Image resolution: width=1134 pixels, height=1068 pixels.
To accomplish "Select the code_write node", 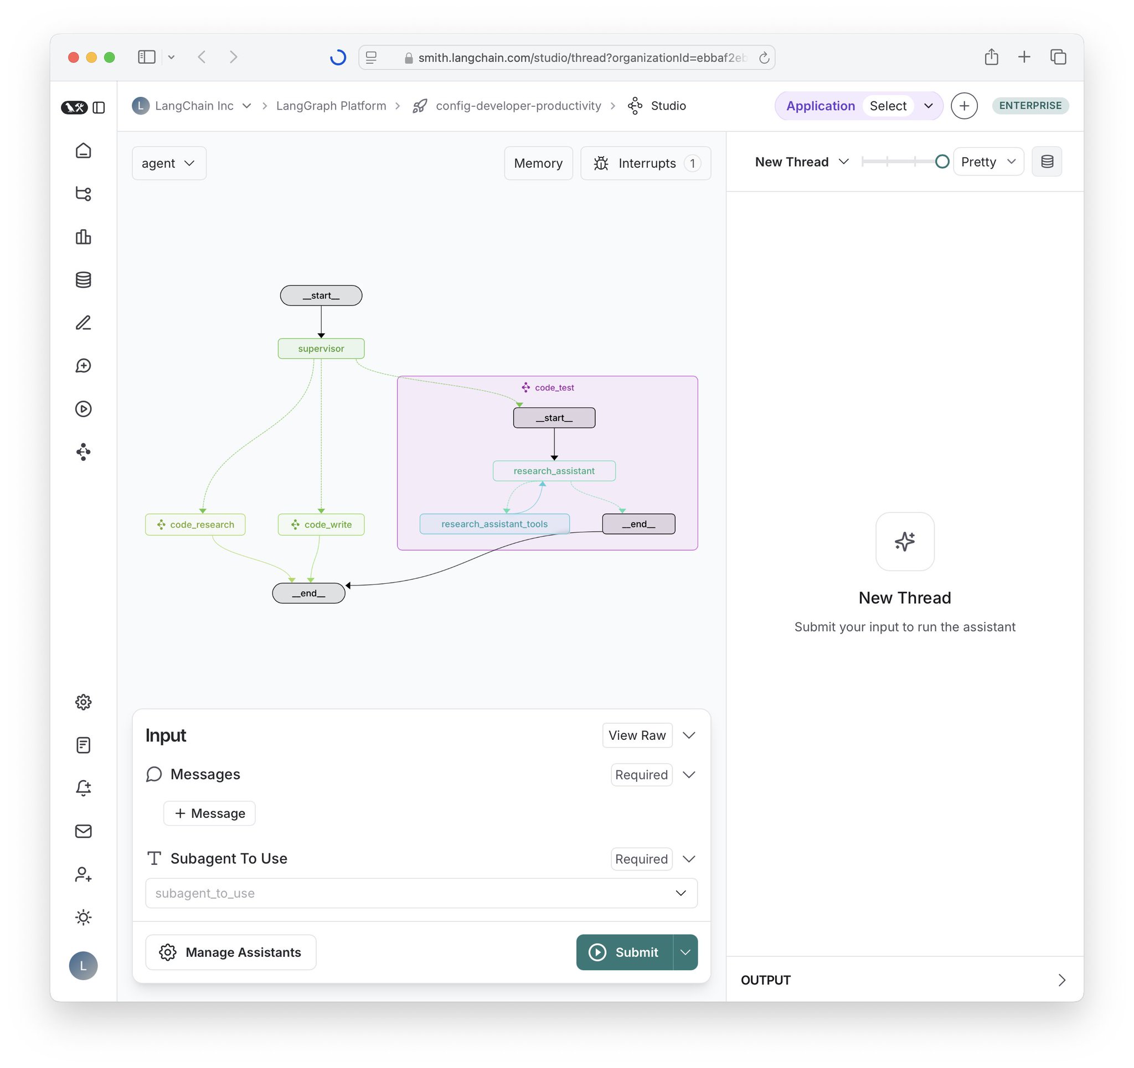I will click(x=321, y=525).
